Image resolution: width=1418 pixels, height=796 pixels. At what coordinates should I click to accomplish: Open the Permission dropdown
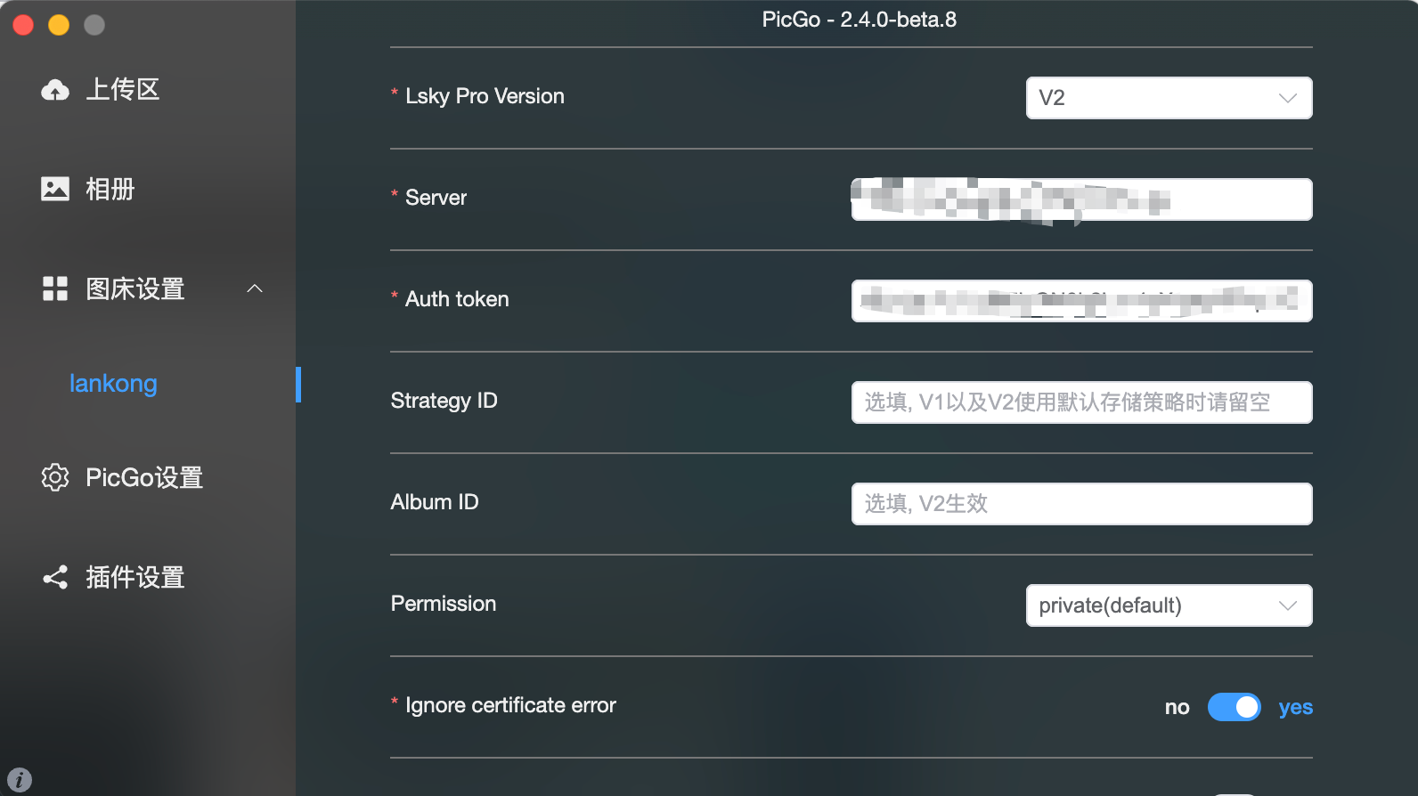(x=1169, y=605)
